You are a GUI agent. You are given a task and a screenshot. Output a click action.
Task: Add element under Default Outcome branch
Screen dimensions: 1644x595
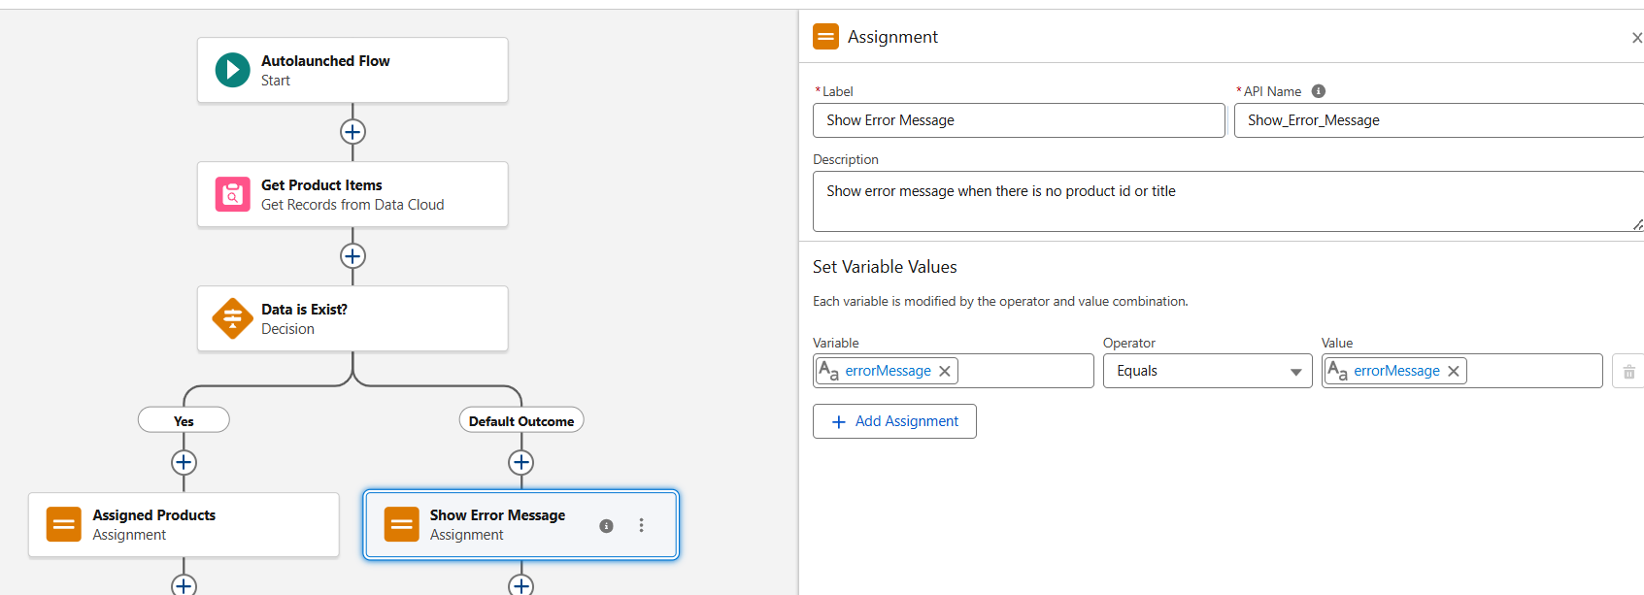521,462
